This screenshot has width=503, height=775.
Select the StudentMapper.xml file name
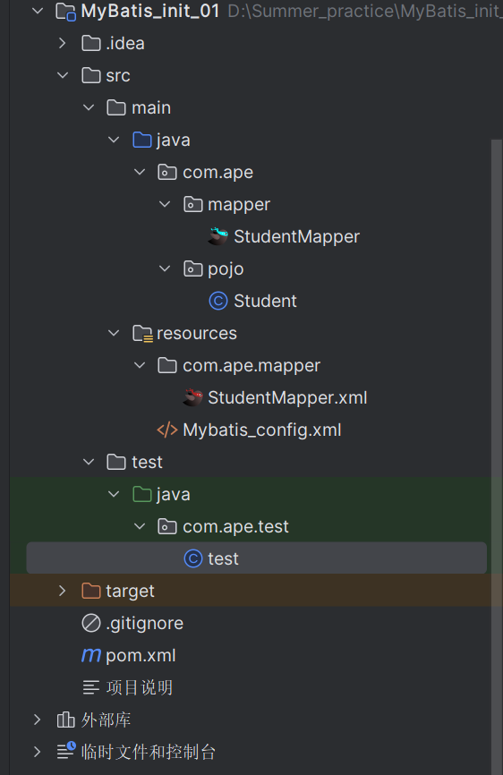[287, 398]
